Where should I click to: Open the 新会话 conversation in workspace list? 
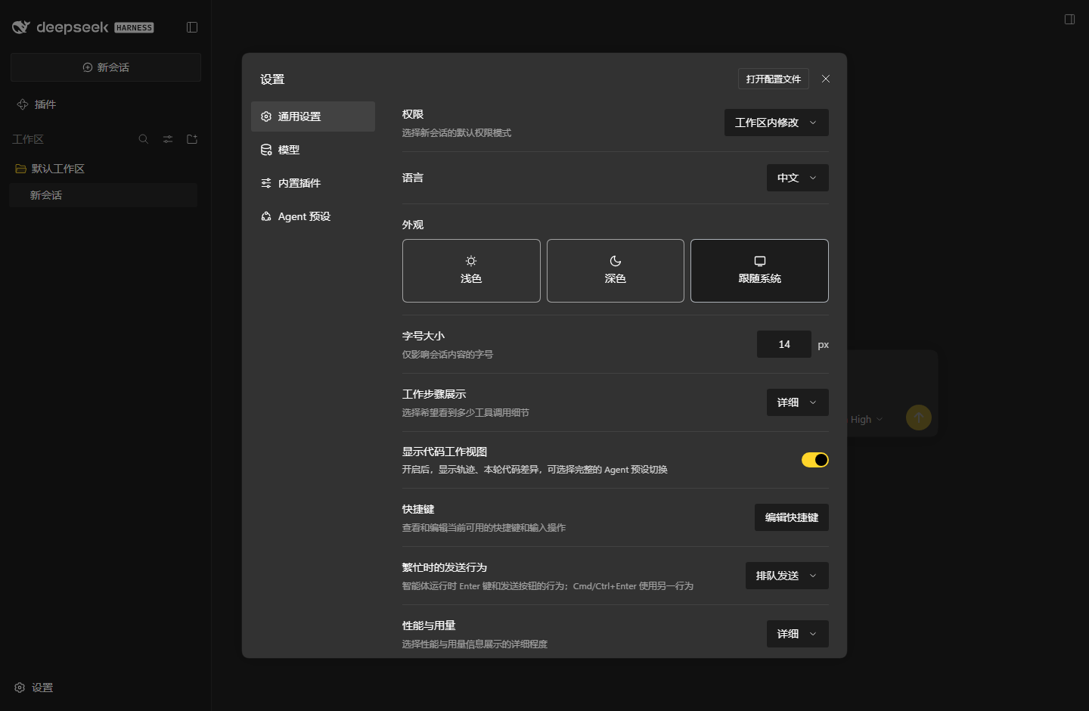click(104, 195)
